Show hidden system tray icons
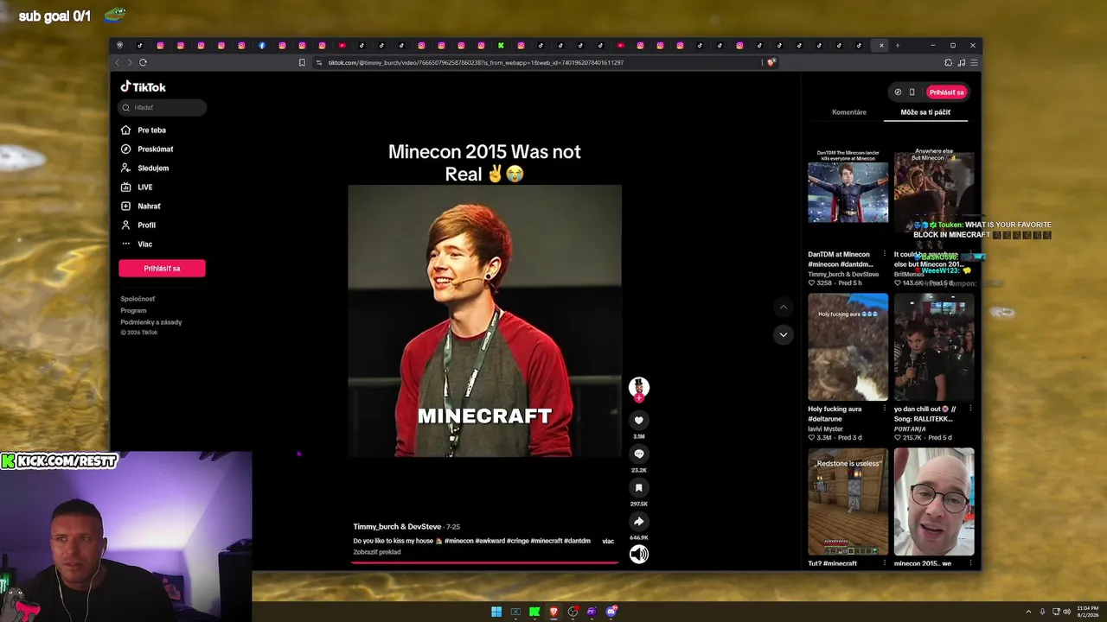This screenshot has width=1107, height=622. (1028, 612)
